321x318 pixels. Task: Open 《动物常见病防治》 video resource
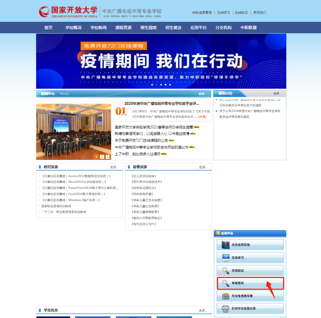pos(143,188)
